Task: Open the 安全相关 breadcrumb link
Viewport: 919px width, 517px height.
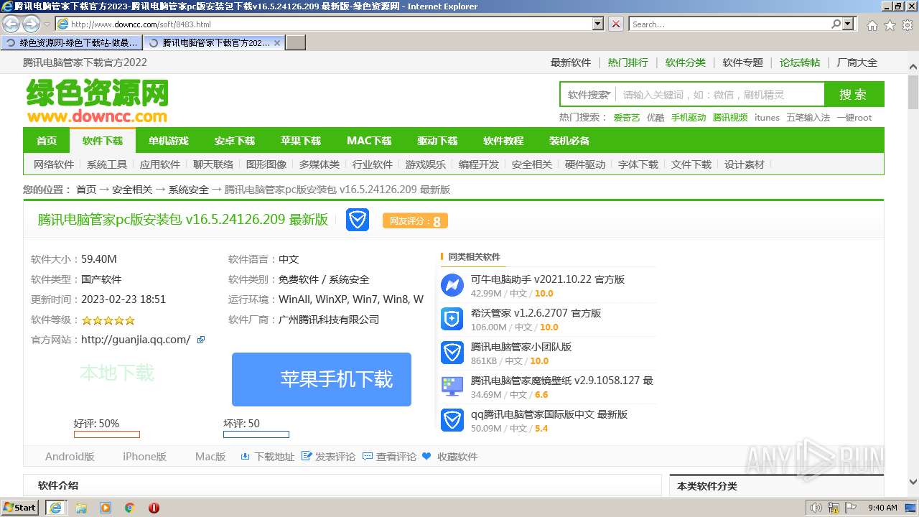Action: click(x=132, y=190)
